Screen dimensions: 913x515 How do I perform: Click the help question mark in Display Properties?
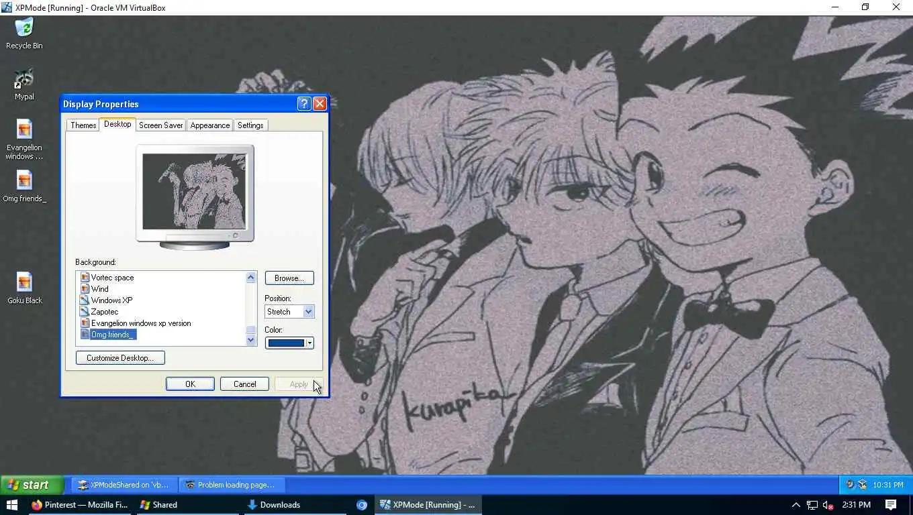304,104
